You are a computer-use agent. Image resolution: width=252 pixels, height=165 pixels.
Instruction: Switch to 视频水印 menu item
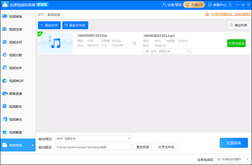(x=18, y=42)
